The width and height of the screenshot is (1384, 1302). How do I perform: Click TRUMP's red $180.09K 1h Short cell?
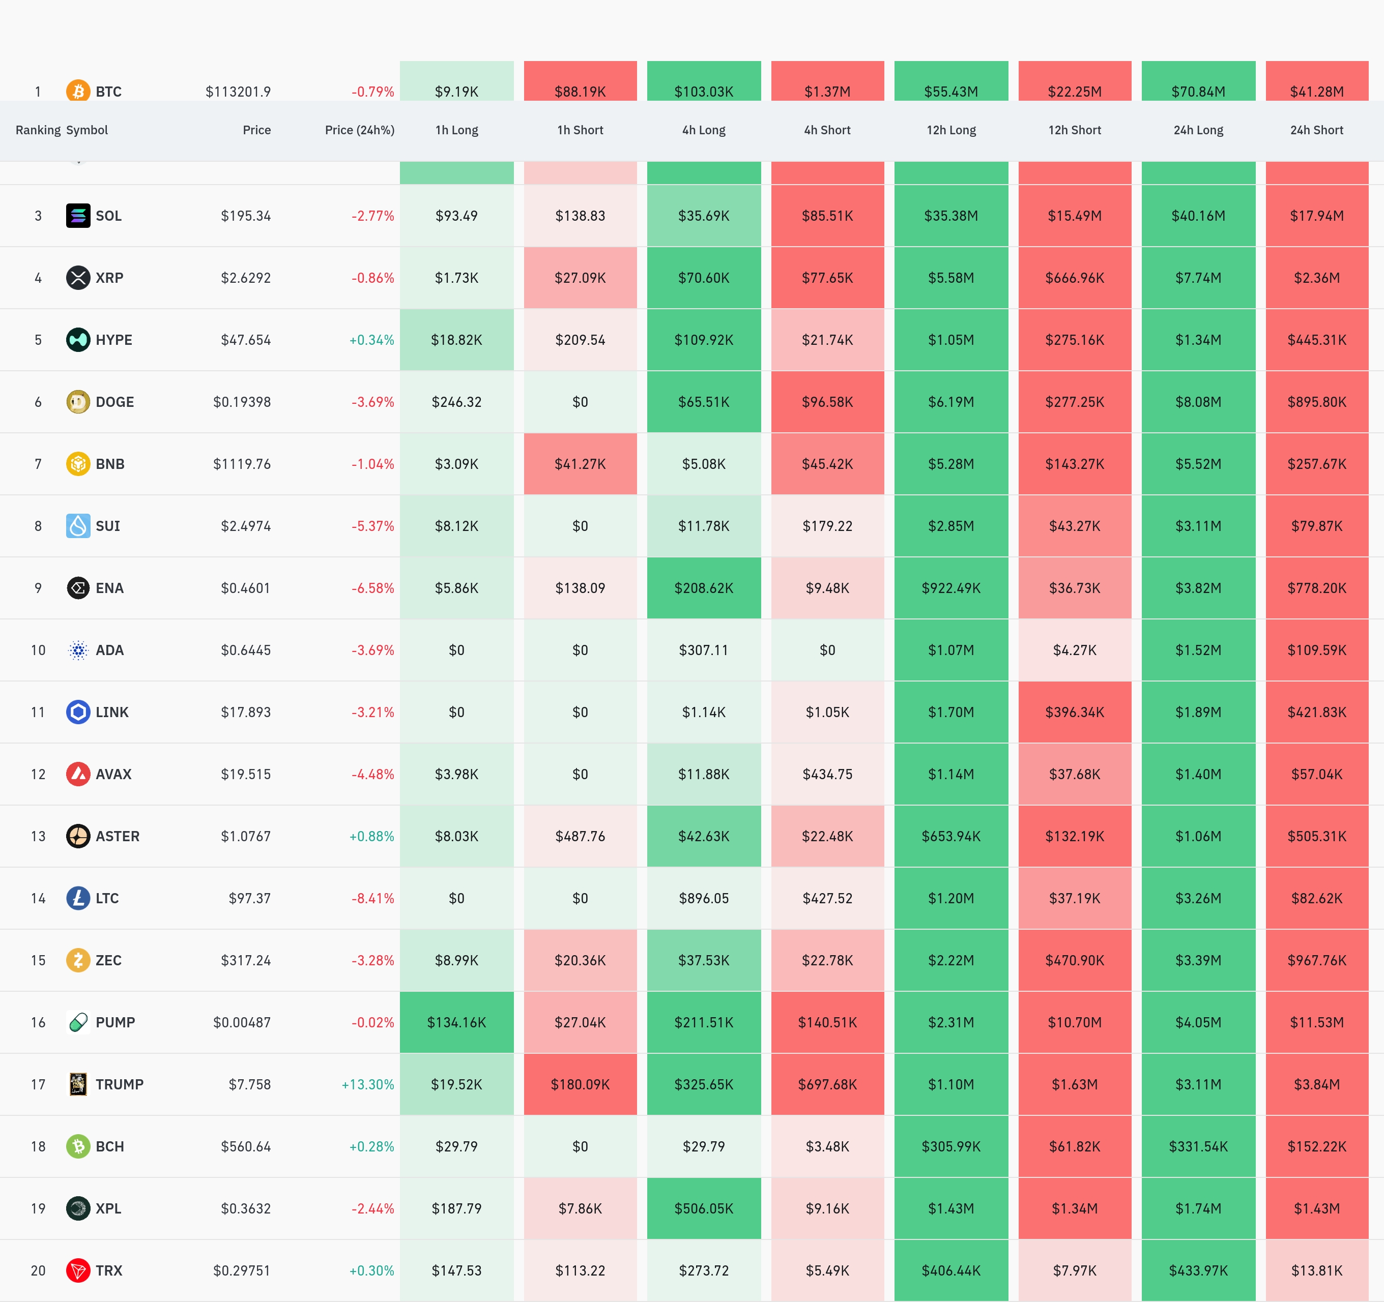point(580,1084)
